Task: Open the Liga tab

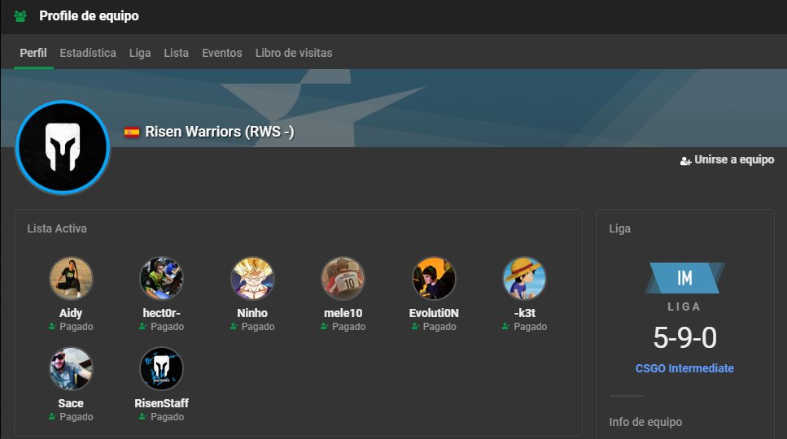Action: 140,53
